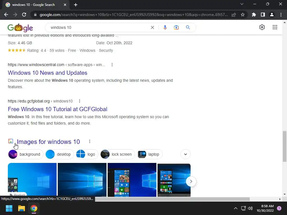Open the notification center badge
This screenshot has height=215, width=287.
click(279, 208)
